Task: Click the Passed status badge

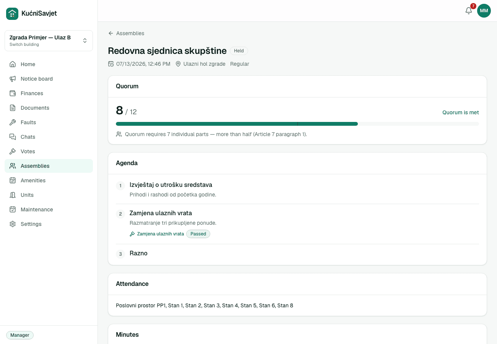Action: click(x=198, y=234)
